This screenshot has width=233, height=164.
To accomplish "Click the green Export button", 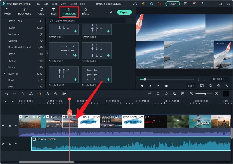I will point(124,12).
